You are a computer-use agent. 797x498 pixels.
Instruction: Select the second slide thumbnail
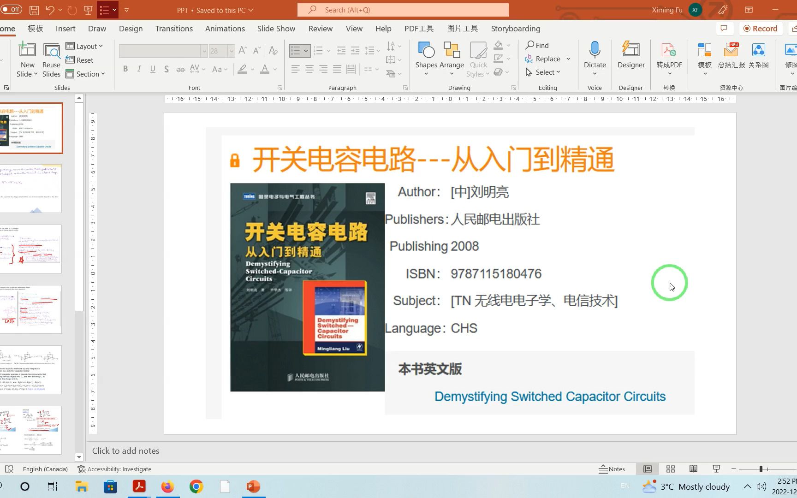click(x=30, y=189)
